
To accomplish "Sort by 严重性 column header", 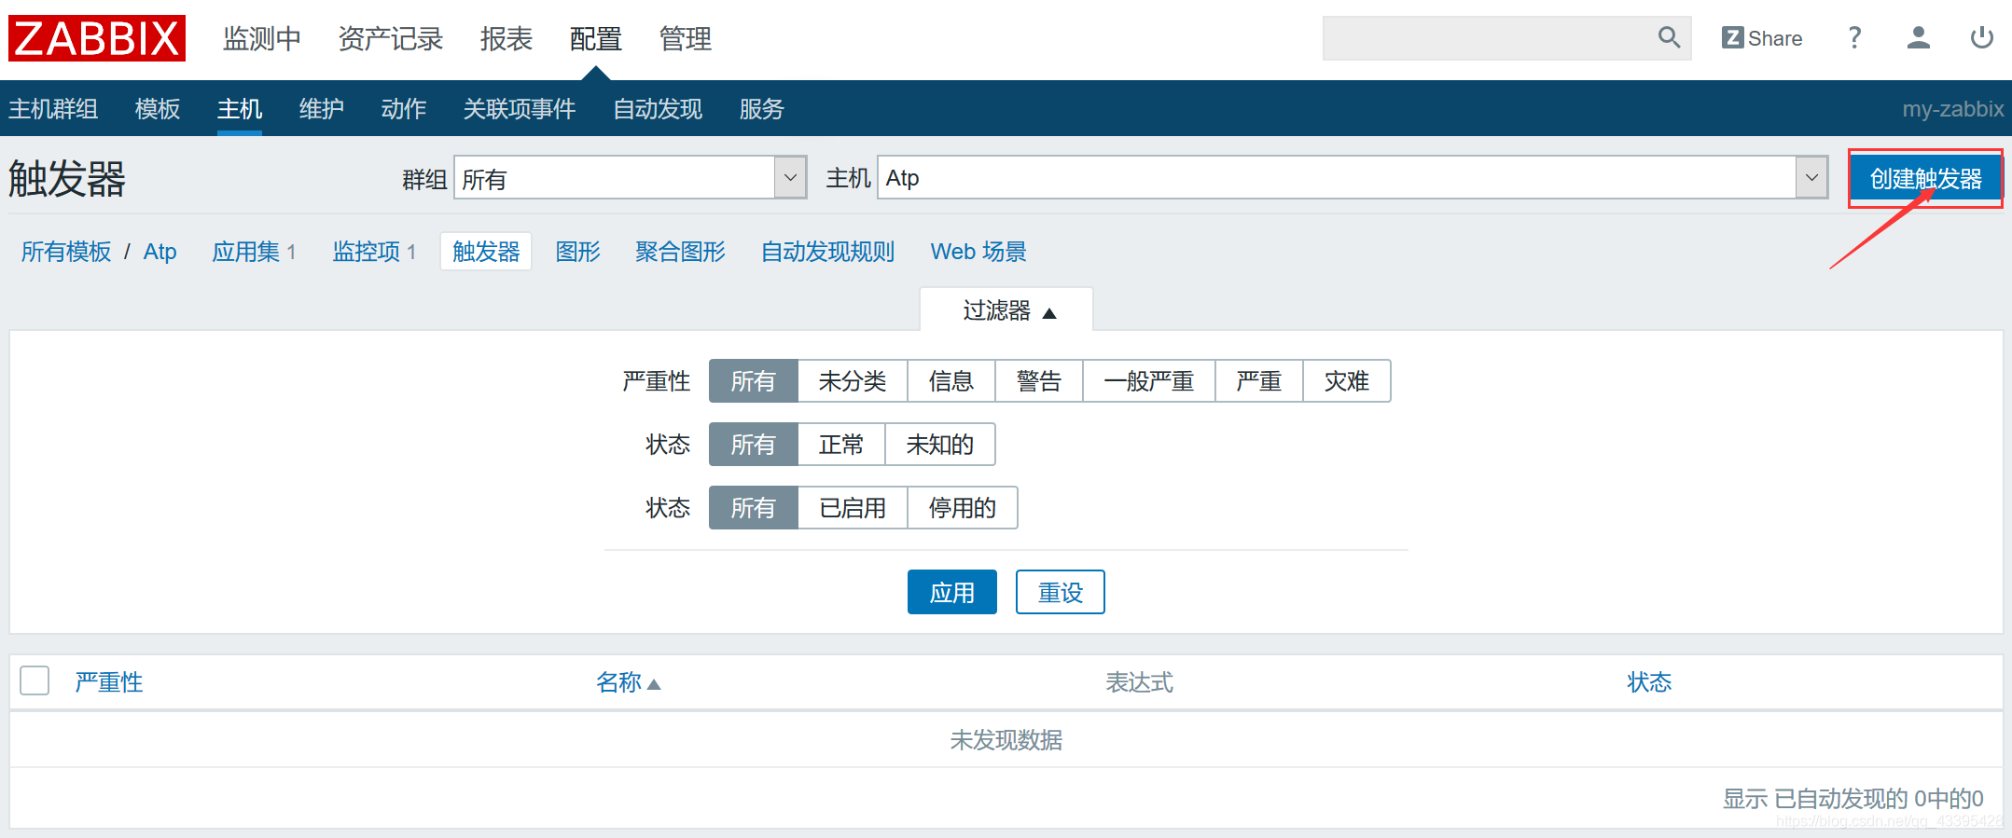I will [109, 682].
